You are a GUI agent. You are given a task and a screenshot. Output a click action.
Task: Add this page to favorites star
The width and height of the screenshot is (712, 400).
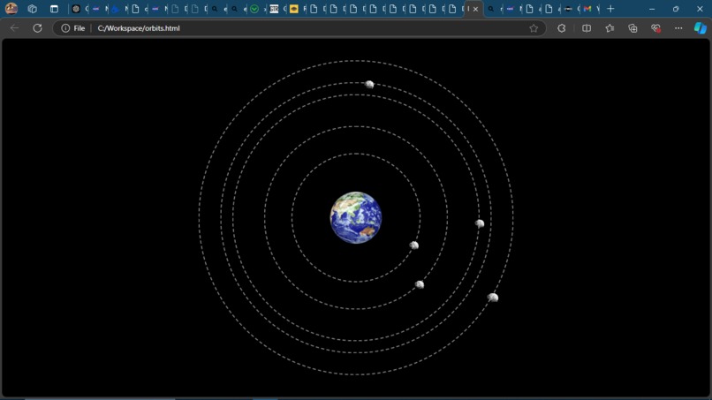[x=534, y=28]
